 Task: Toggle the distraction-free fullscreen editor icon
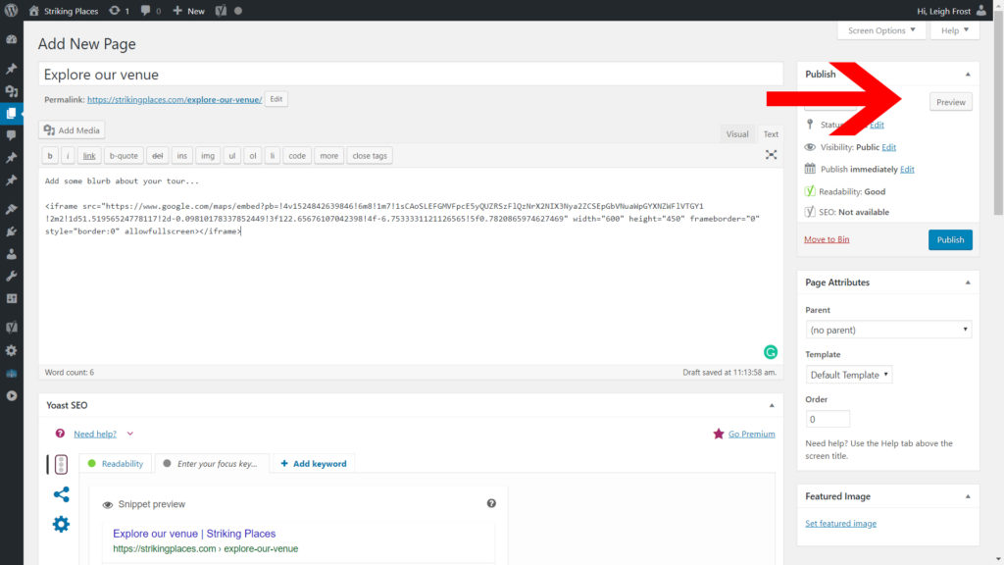point(771,155)
